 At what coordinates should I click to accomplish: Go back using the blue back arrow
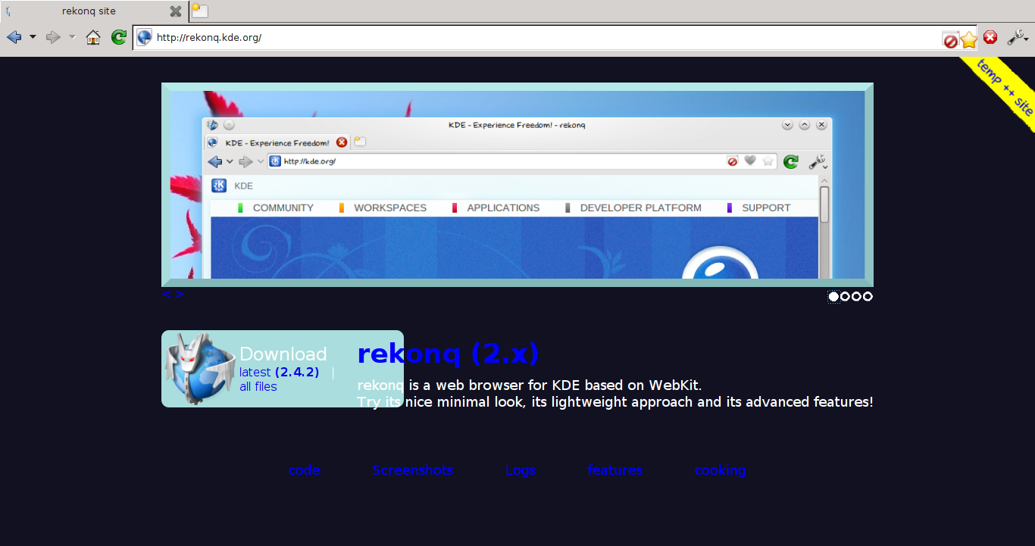[x=14, y=37]
